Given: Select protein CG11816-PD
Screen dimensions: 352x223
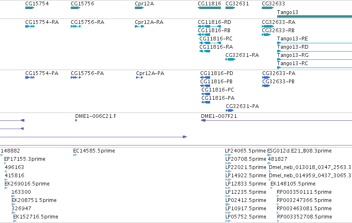Looking at the screenshot, I should point(205,77).
